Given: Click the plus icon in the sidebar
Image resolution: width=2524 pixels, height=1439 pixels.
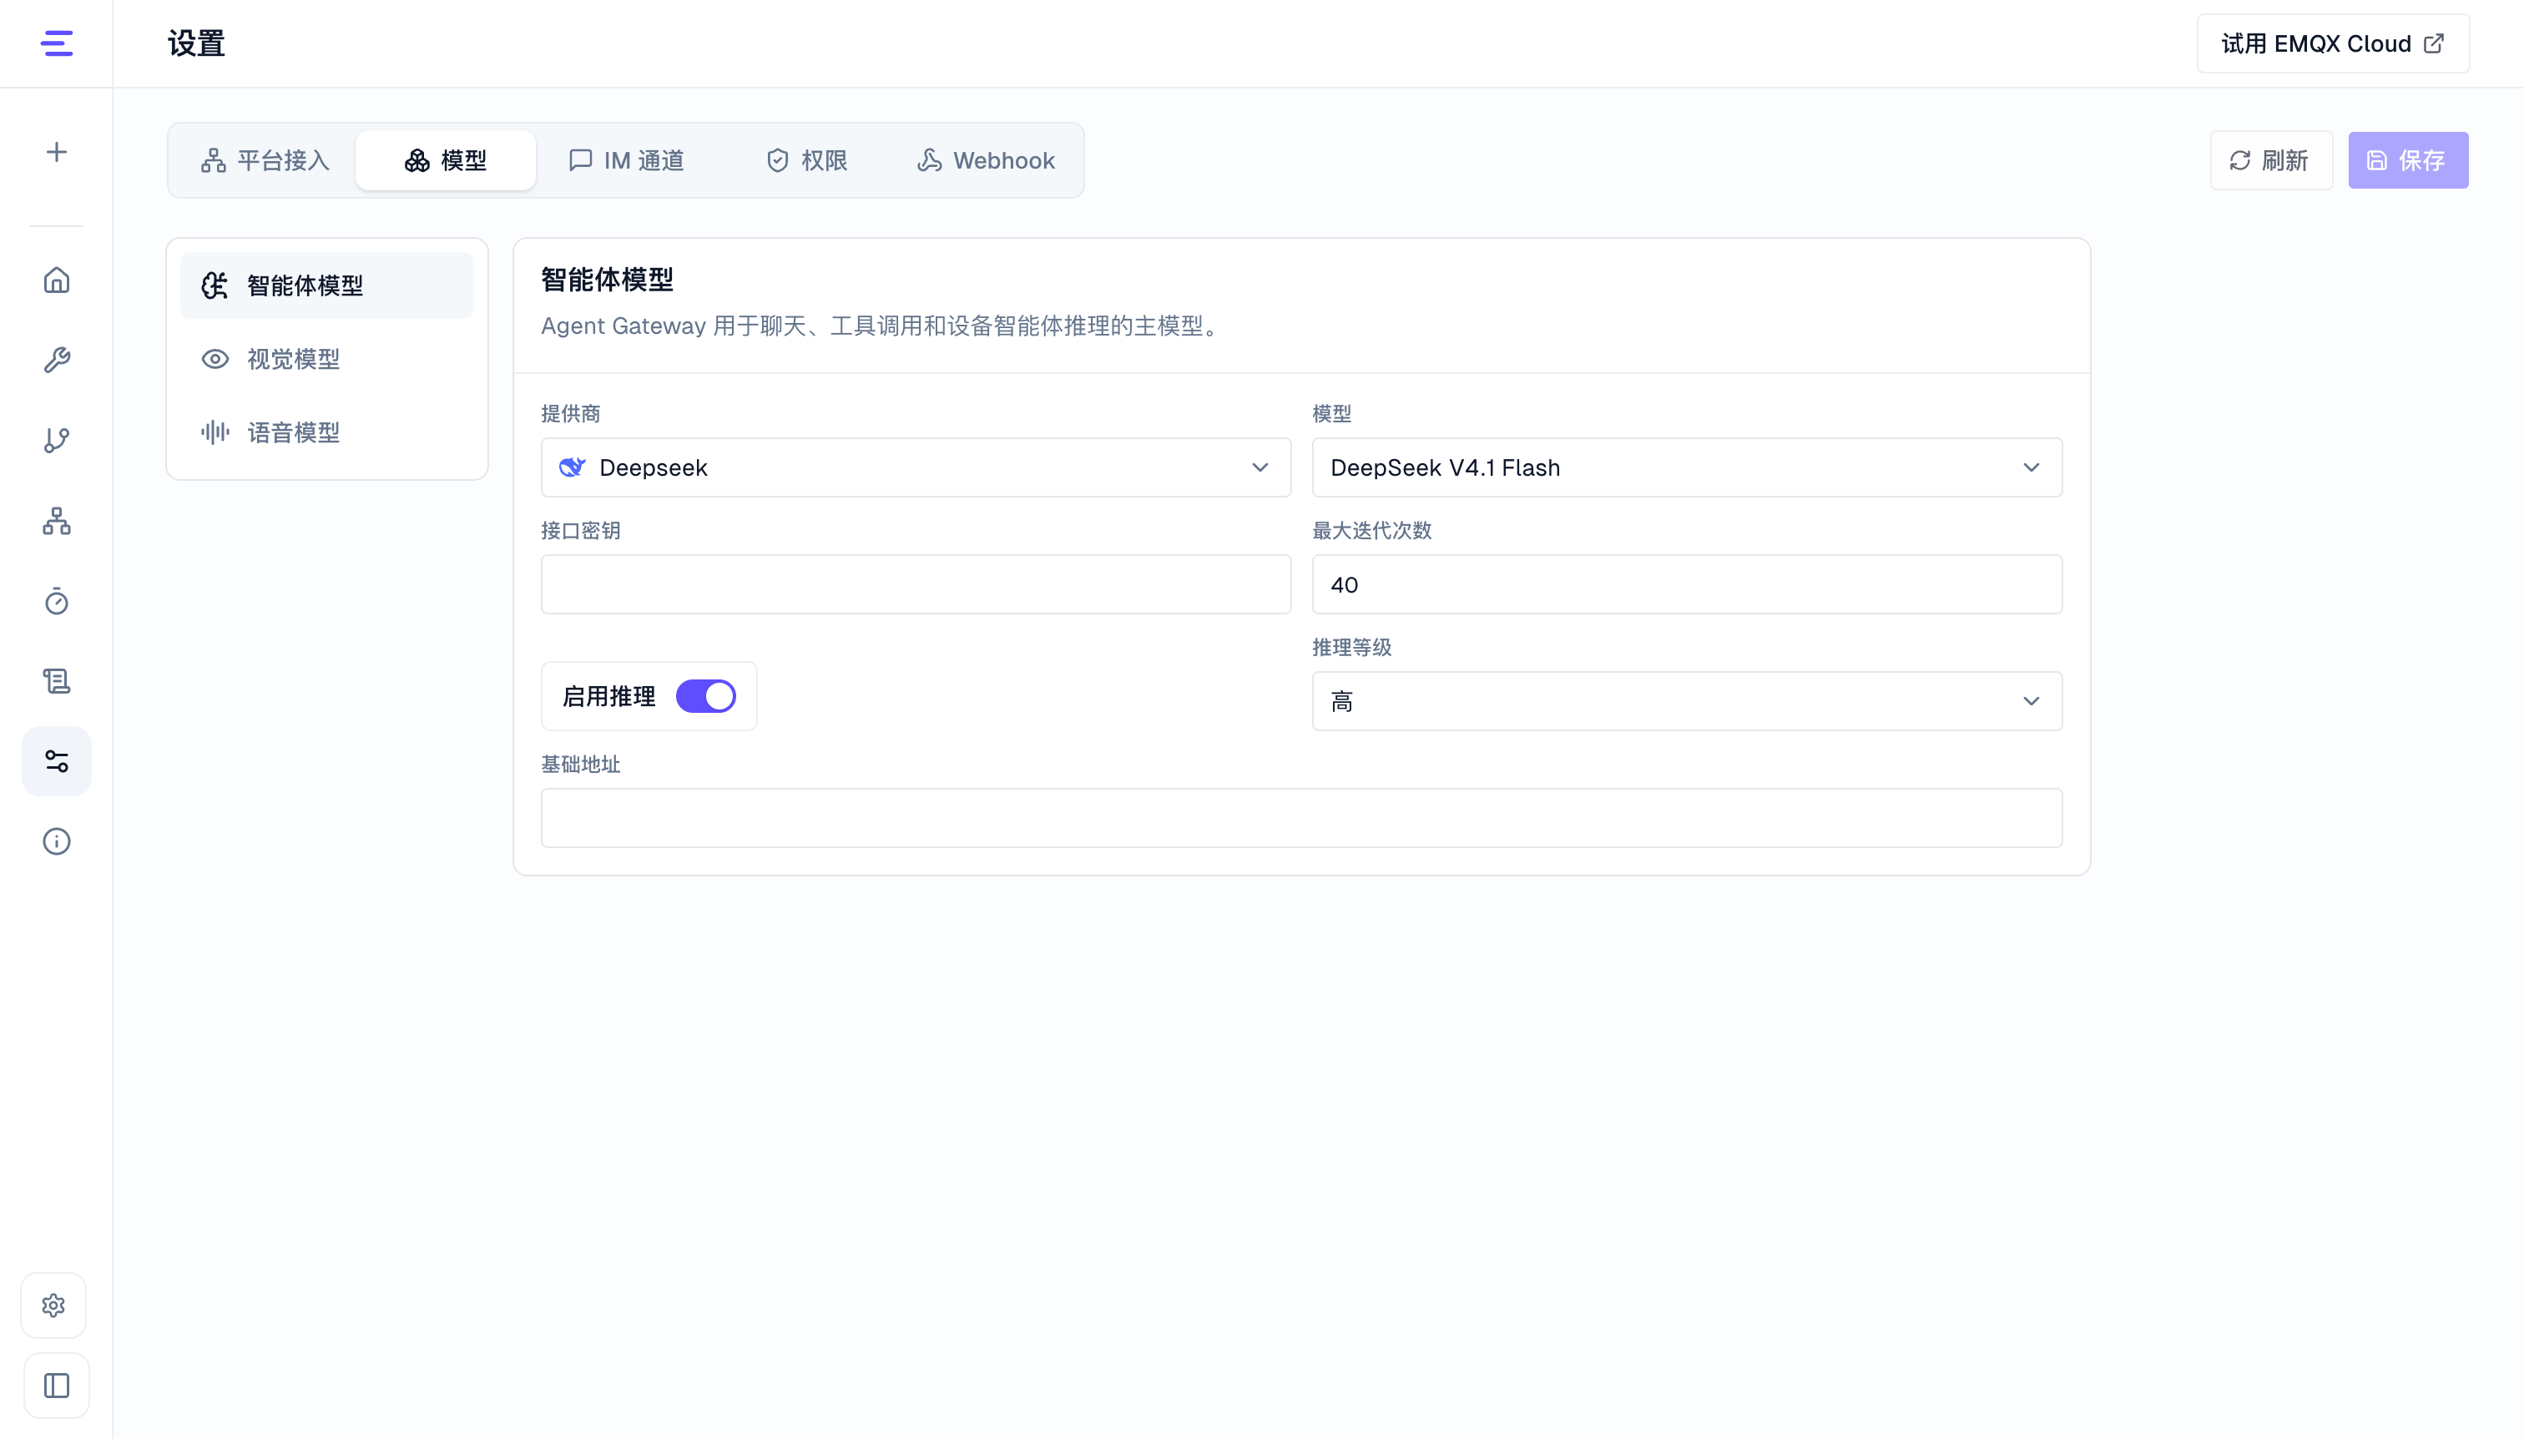Looking at the screenshot, I should pyautogui.click(x=56, y=152).
